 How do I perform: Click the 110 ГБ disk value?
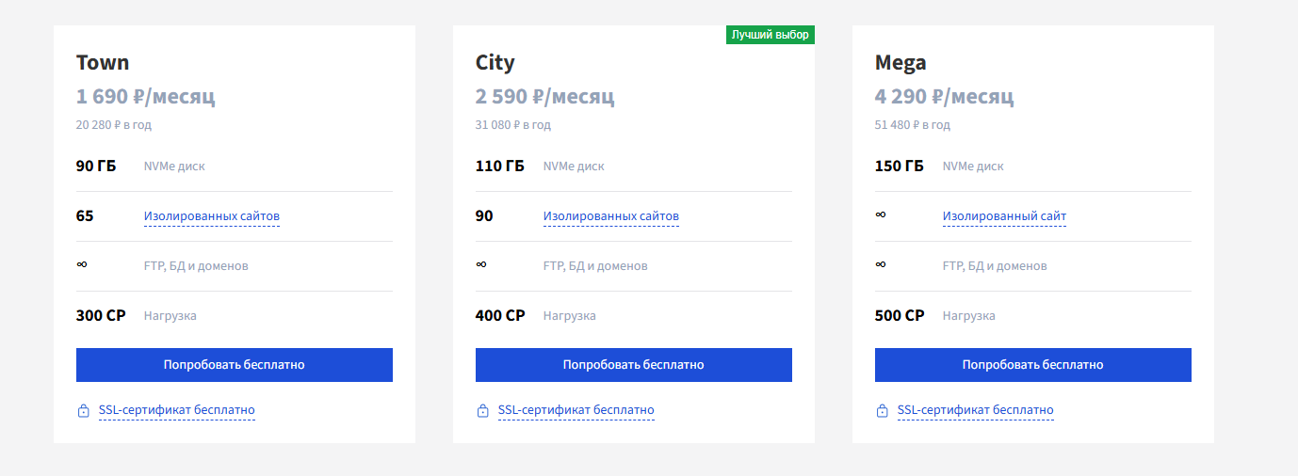tap(500, 167)
